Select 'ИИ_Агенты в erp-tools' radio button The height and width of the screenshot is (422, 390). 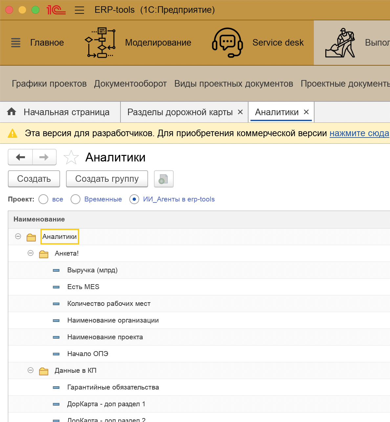click(x=134, y=199)
